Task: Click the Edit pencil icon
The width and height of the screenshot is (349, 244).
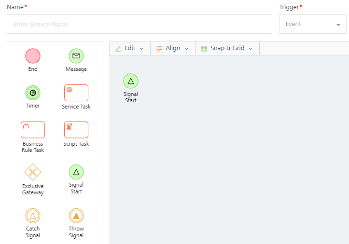Action: [x=118, y=49]
